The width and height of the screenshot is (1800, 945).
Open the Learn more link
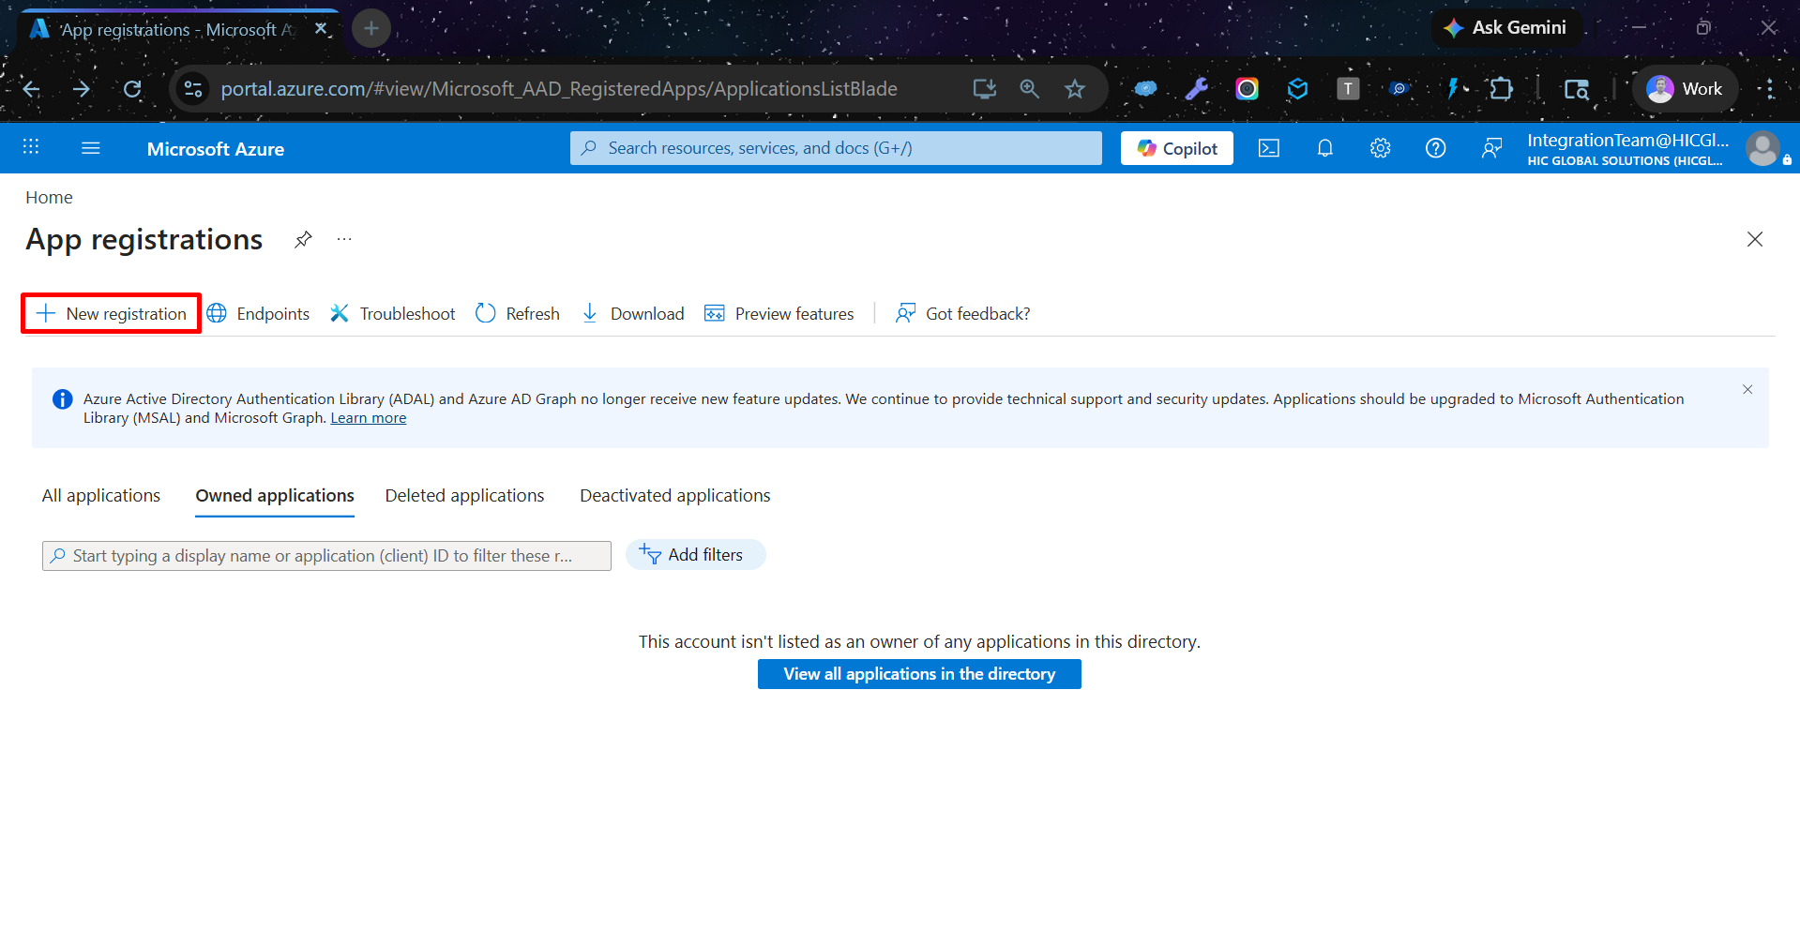pos(368,418)
